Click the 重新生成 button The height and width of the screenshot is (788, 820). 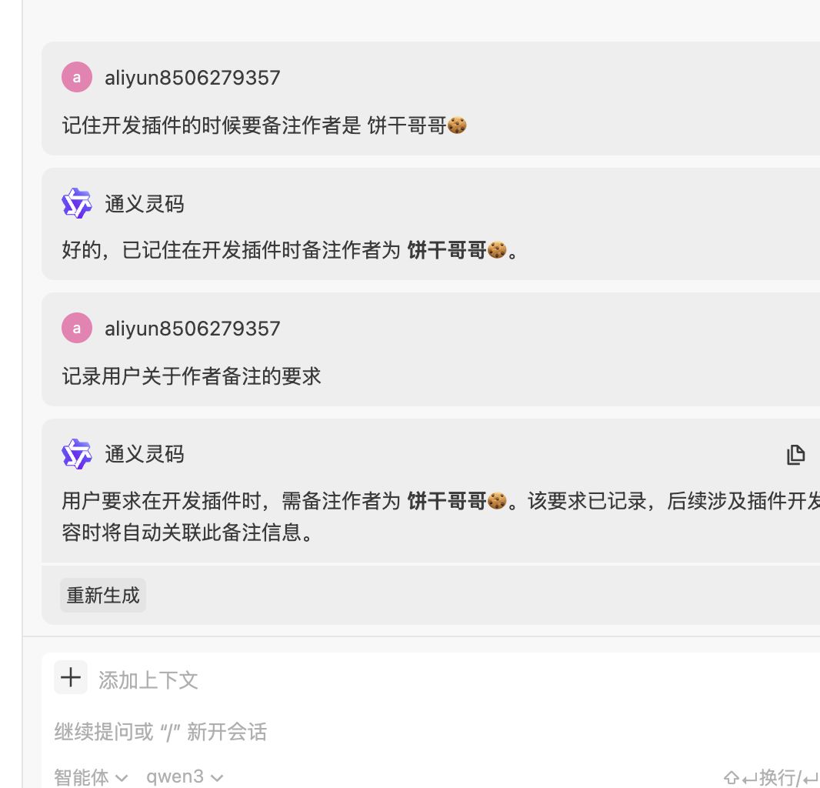point(103,596)
